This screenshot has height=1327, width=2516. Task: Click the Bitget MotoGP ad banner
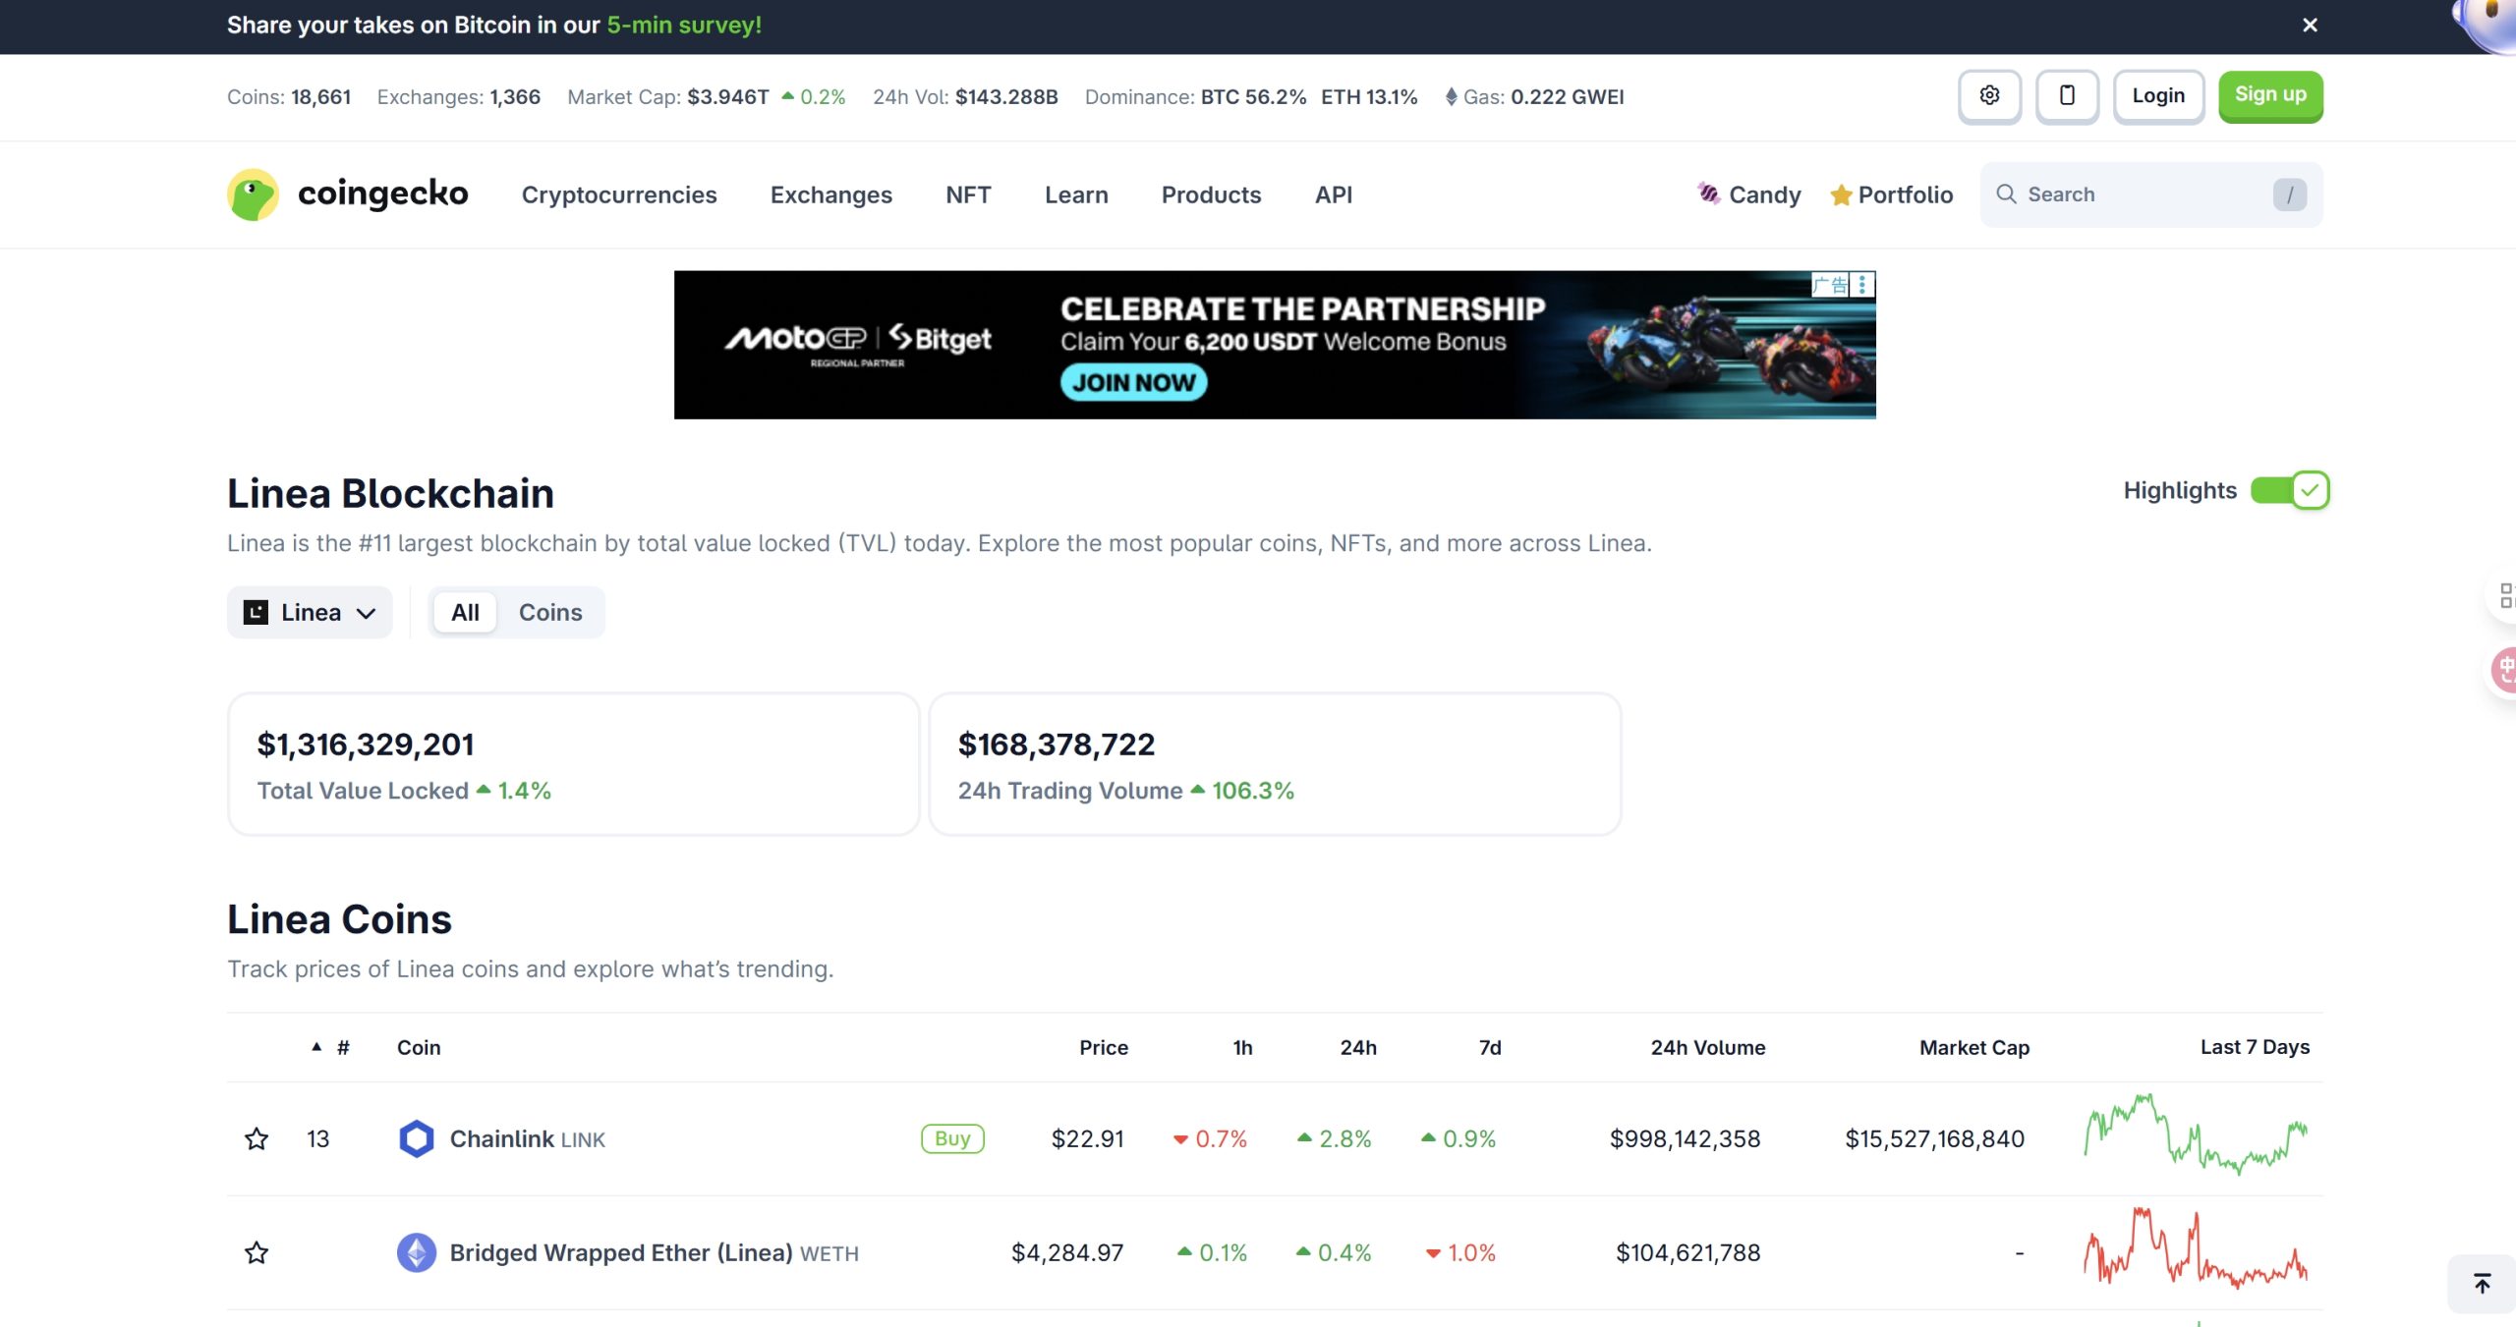click(x=1275, y=345)
